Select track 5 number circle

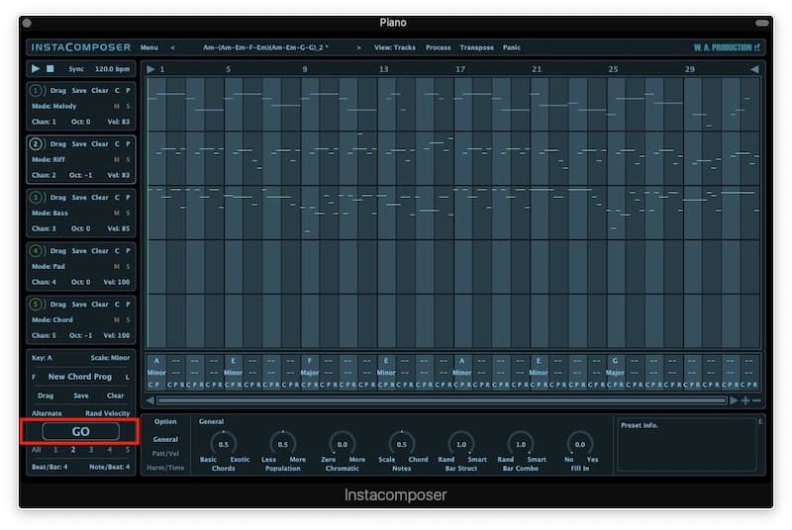36,305
